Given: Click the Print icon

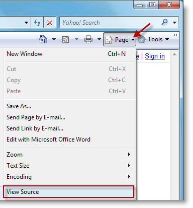Looking at the screenshot, I should [88, 39].
